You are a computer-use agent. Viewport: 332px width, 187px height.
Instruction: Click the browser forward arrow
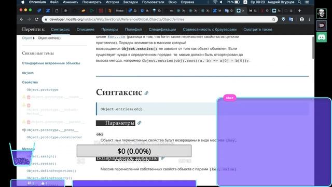[x=29, y=19]
